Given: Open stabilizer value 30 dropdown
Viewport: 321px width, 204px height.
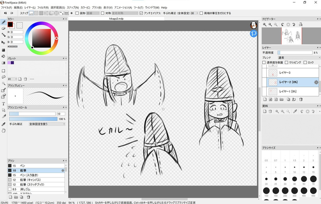Looking at the screenshot, I should (194, 13).
